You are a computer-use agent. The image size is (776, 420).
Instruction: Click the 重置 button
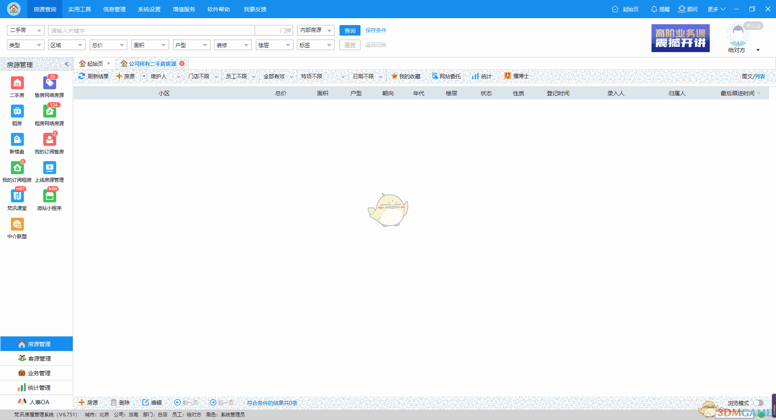point(350,45)
